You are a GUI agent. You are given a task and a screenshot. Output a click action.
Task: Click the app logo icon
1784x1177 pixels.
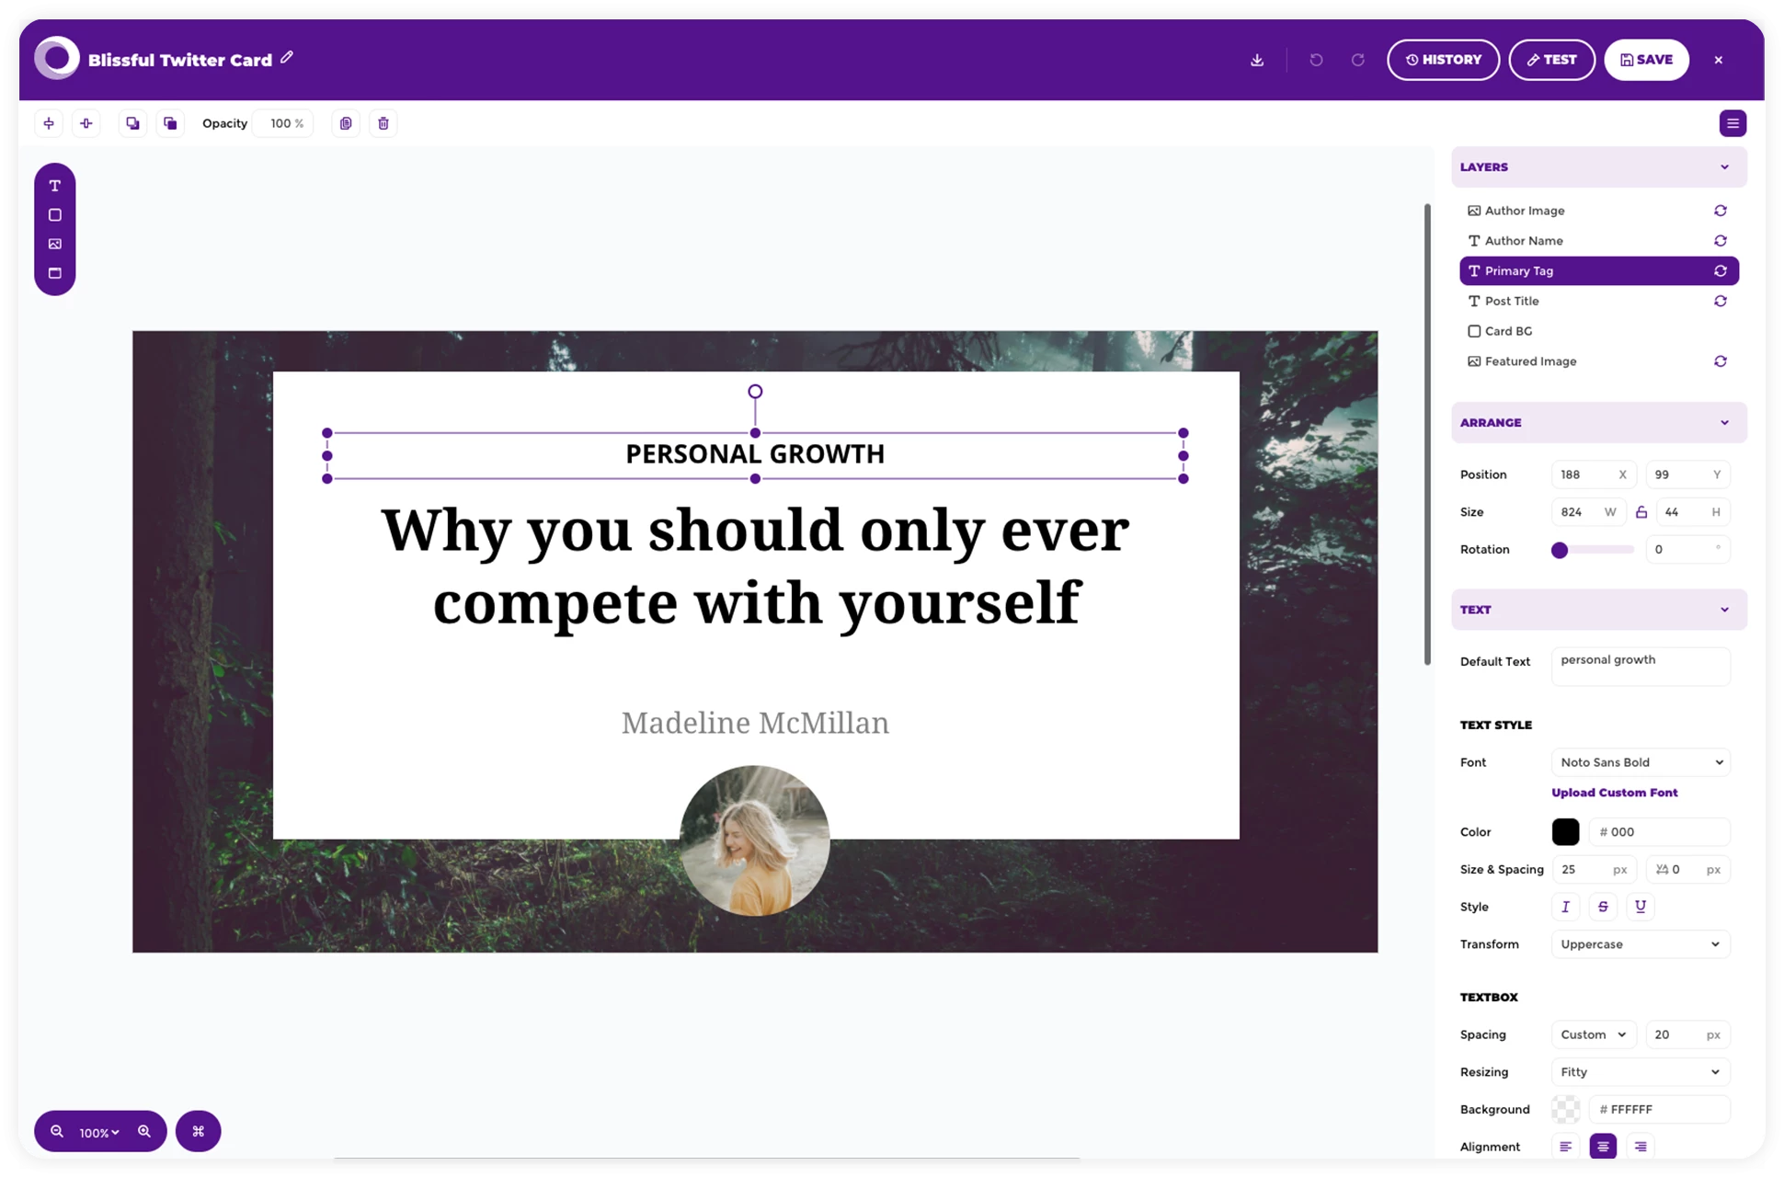pyautogui.click(x=57, y=59)
